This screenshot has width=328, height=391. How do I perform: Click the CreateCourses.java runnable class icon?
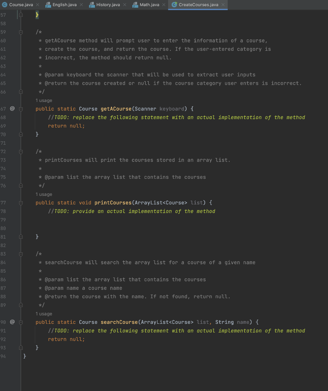click(x=174, y=5)
